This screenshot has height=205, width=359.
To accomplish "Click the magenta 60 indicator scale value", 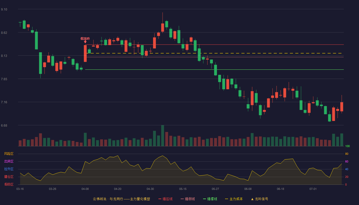I will pyautogui.click(x=347, y=161).
